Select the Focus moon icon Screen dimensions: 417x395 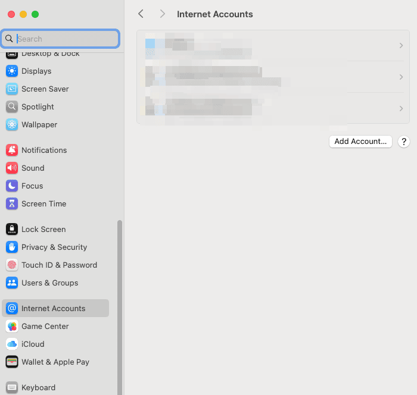tap(12, 186)
